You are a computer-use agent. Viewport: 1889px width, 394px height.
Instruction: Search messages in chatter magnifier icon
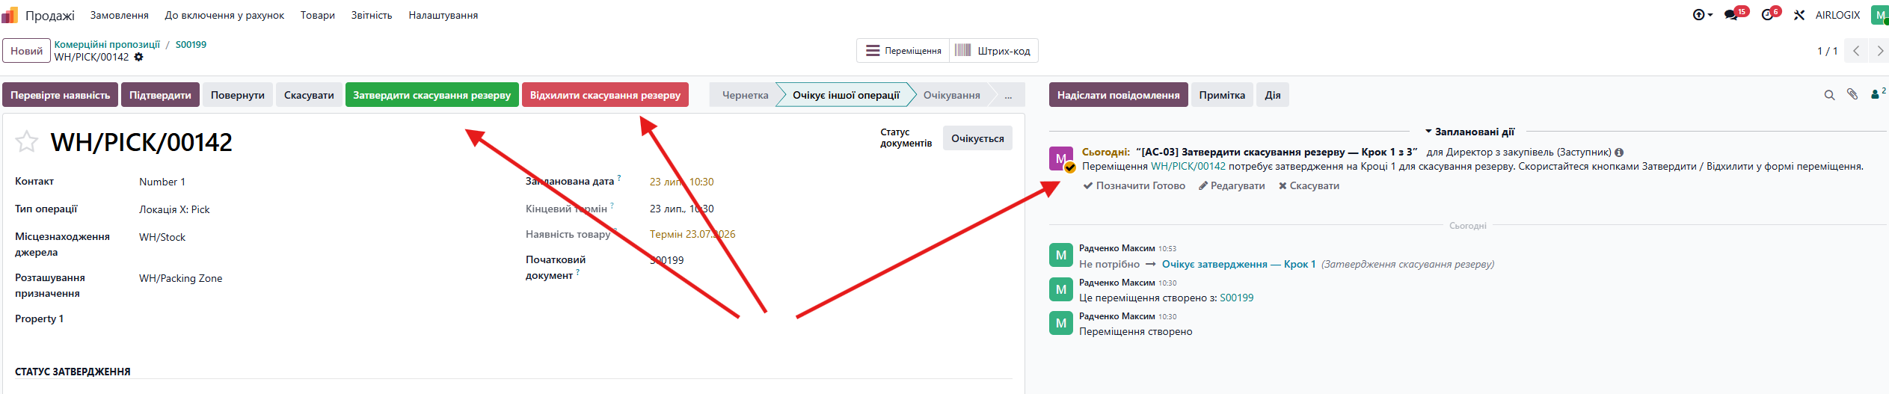[x=1829, y=95]
